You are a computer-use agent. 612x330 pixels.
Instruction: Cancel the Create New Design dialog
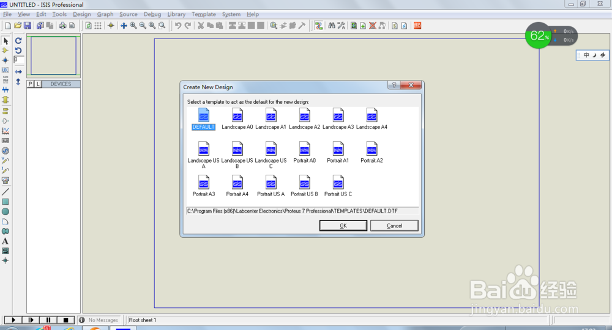click(x=394, y=226)
